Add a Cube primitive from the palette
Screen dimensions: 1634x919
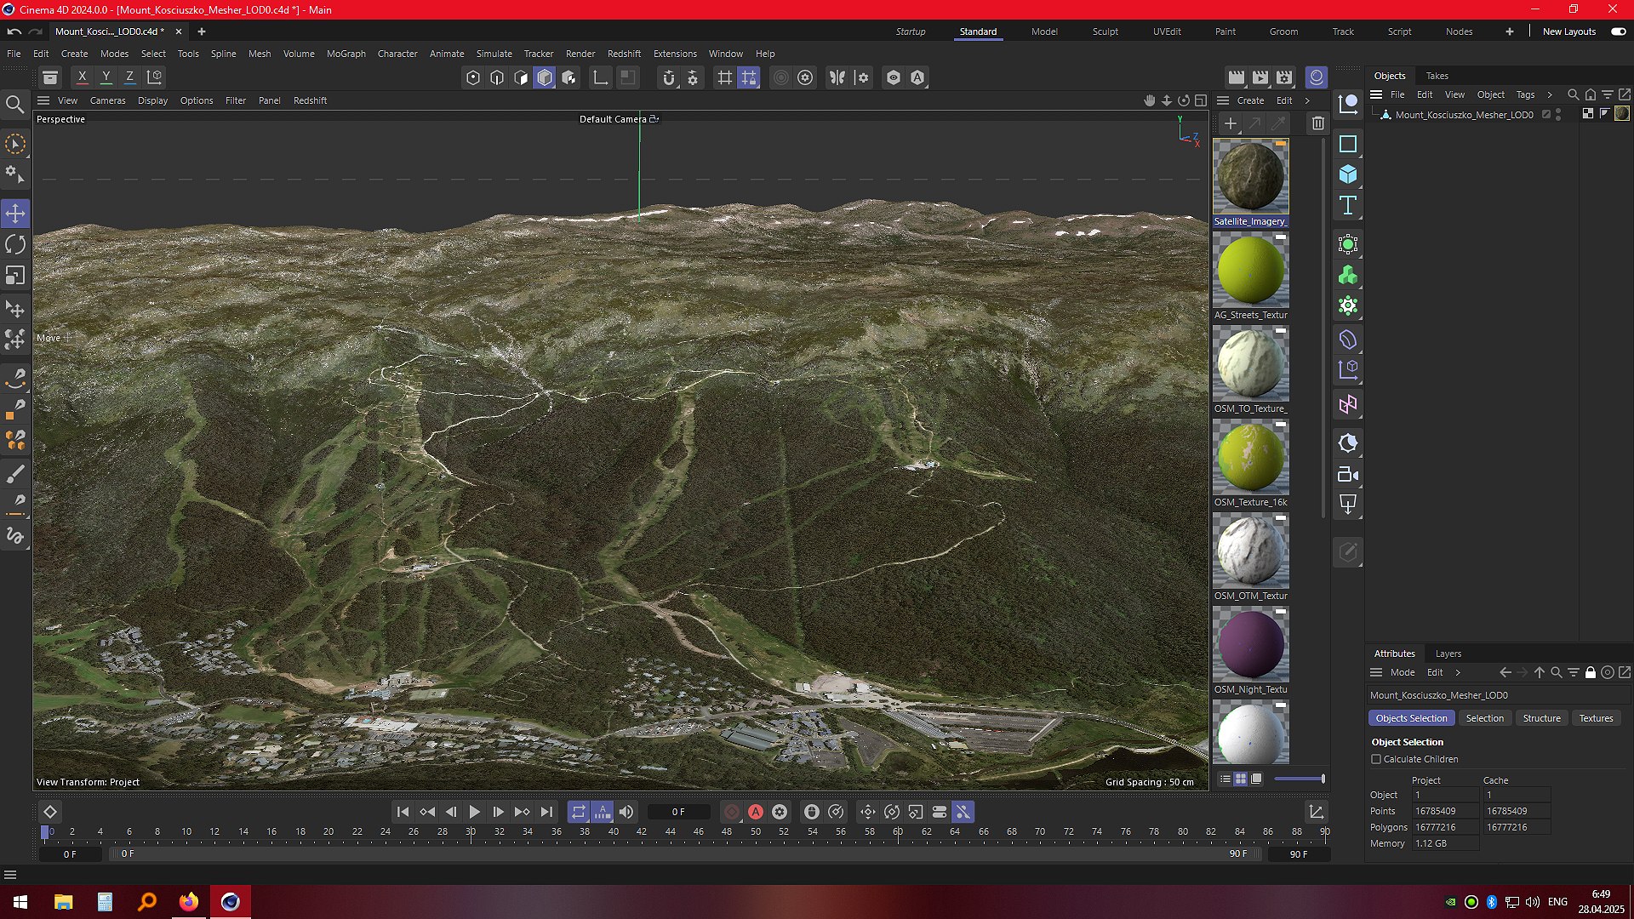1348,174
